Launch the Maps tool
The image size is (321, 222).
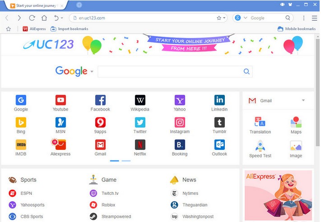pos(296,125)
